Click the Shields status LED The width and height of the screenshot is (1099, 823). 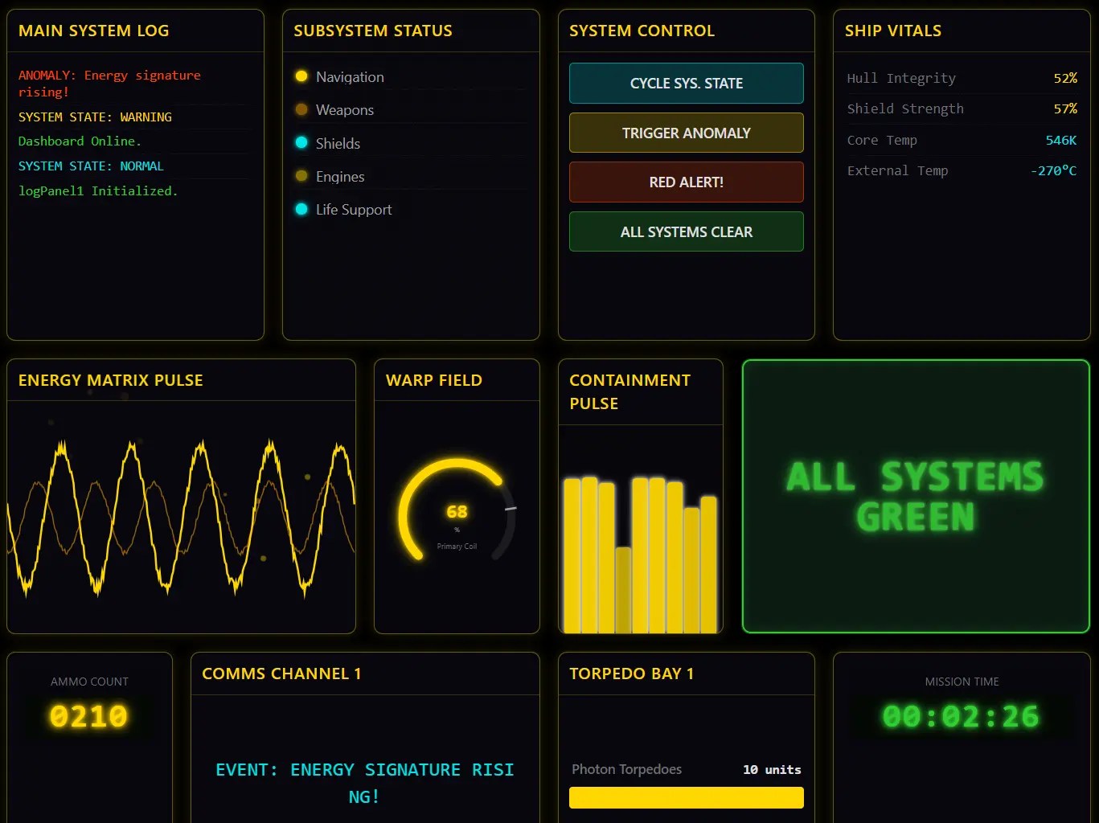301,143
